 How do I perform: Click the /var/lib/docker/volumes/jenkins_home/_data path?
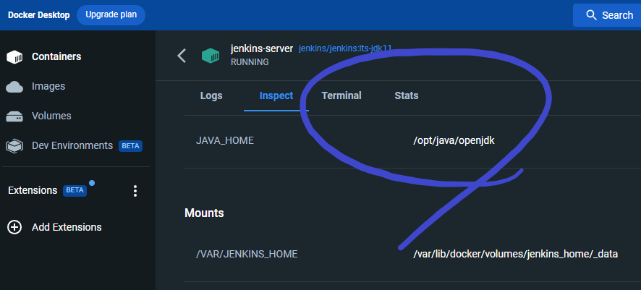pos(515,254)
